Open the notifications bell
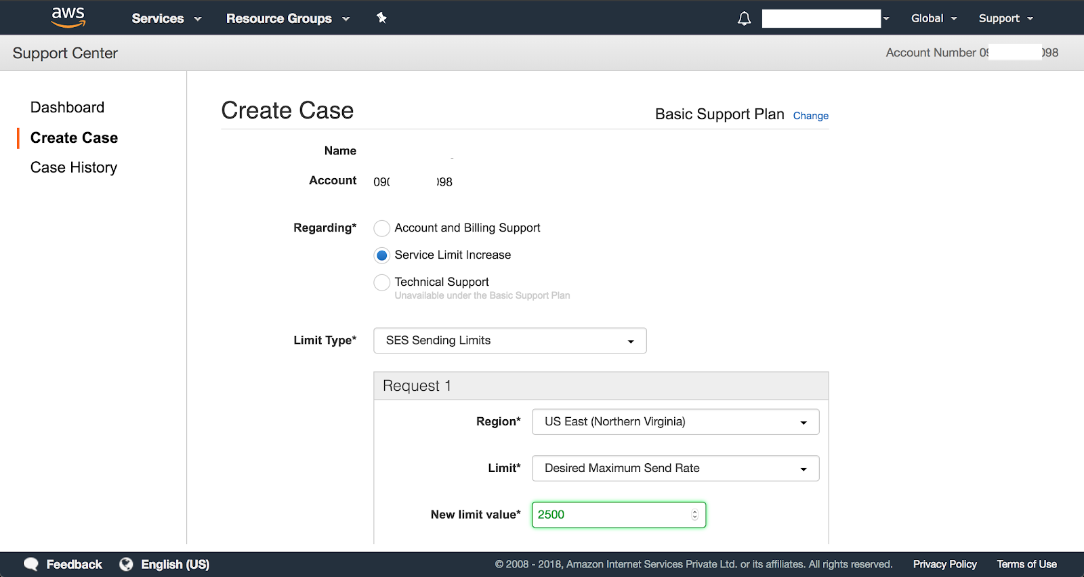This screenshot has height=577, width=1084. point(744,18)
